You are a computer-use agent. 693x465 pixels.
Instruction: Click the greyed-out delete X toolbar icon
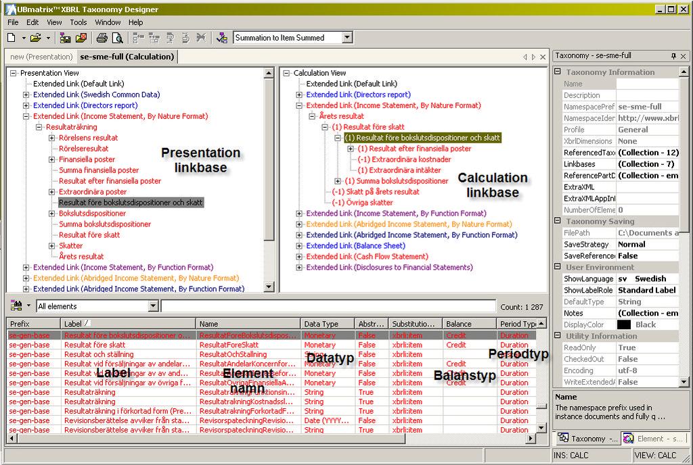point(201,38)
